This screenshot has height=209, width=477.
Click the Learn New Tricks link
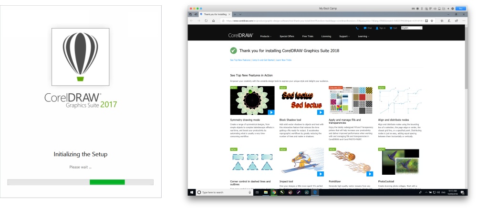[282, 60]
